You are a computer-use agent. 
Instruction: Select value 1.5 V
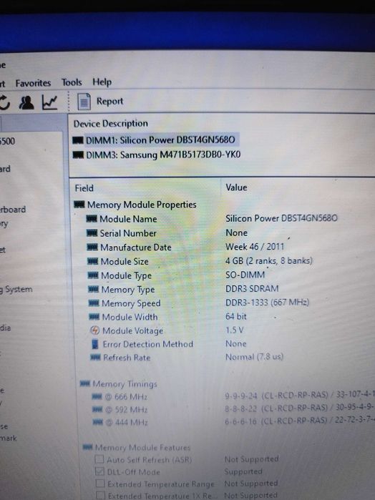235,330
